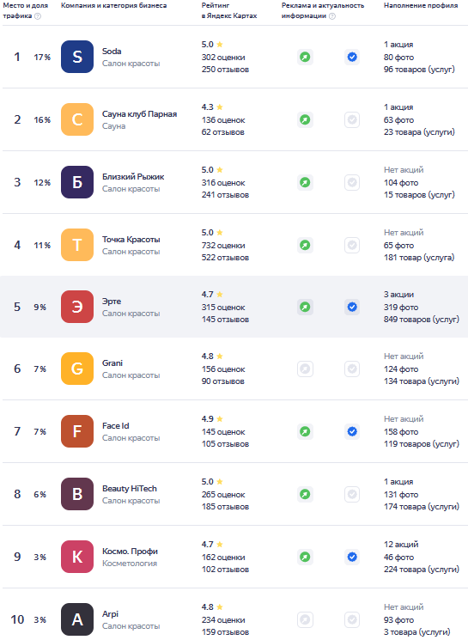This screenshot has height=640, width=468.
Task: Click the 'Наполнение профиля' column header
Action: (x=421, y=6)
